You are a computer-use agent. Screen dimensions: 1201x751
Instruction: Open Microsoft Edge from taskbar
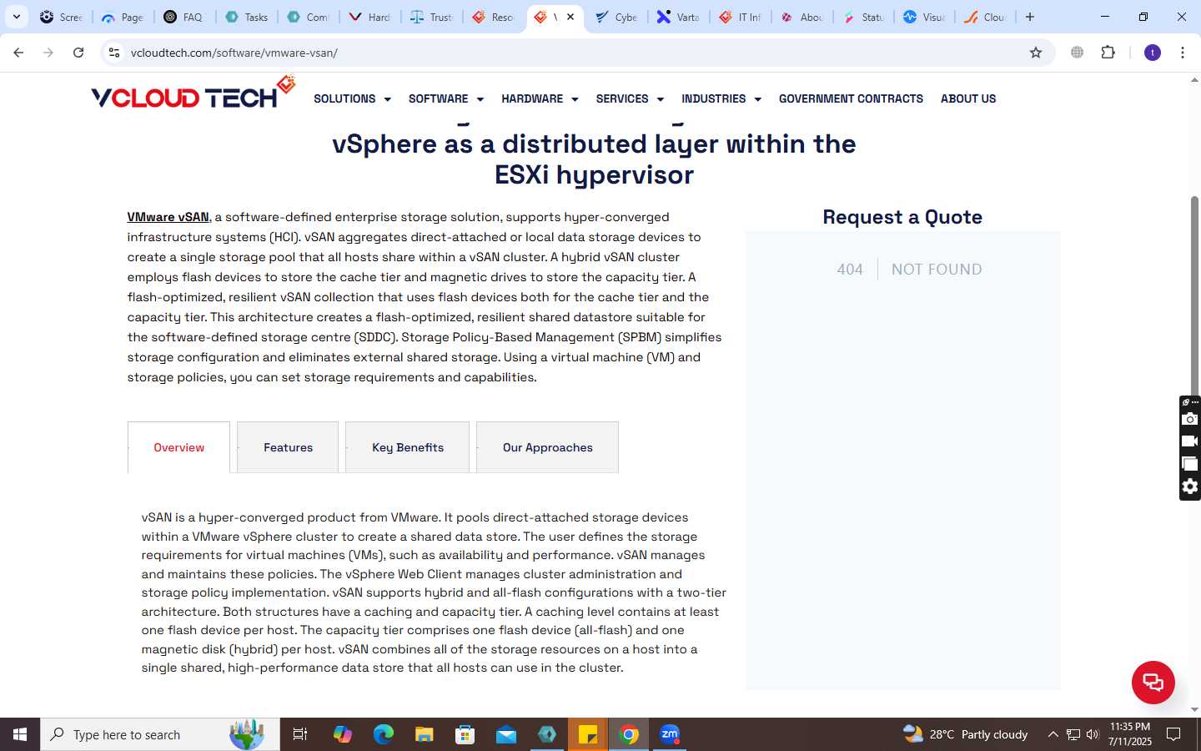point(384,734)
